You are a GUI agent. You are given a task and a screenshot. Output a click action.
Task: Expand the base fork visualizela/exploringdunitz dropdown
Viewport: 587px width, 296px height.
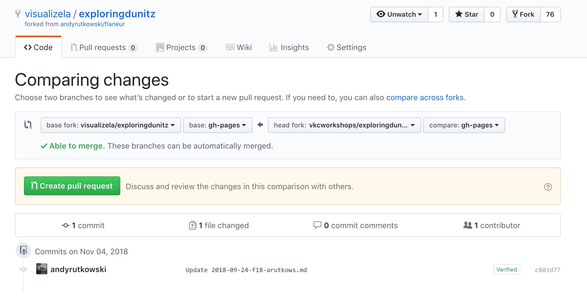[111, 125]
